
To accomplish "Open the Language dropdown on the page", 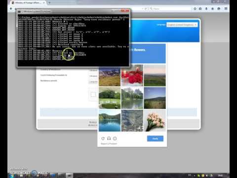I will [x=182, y=25].
